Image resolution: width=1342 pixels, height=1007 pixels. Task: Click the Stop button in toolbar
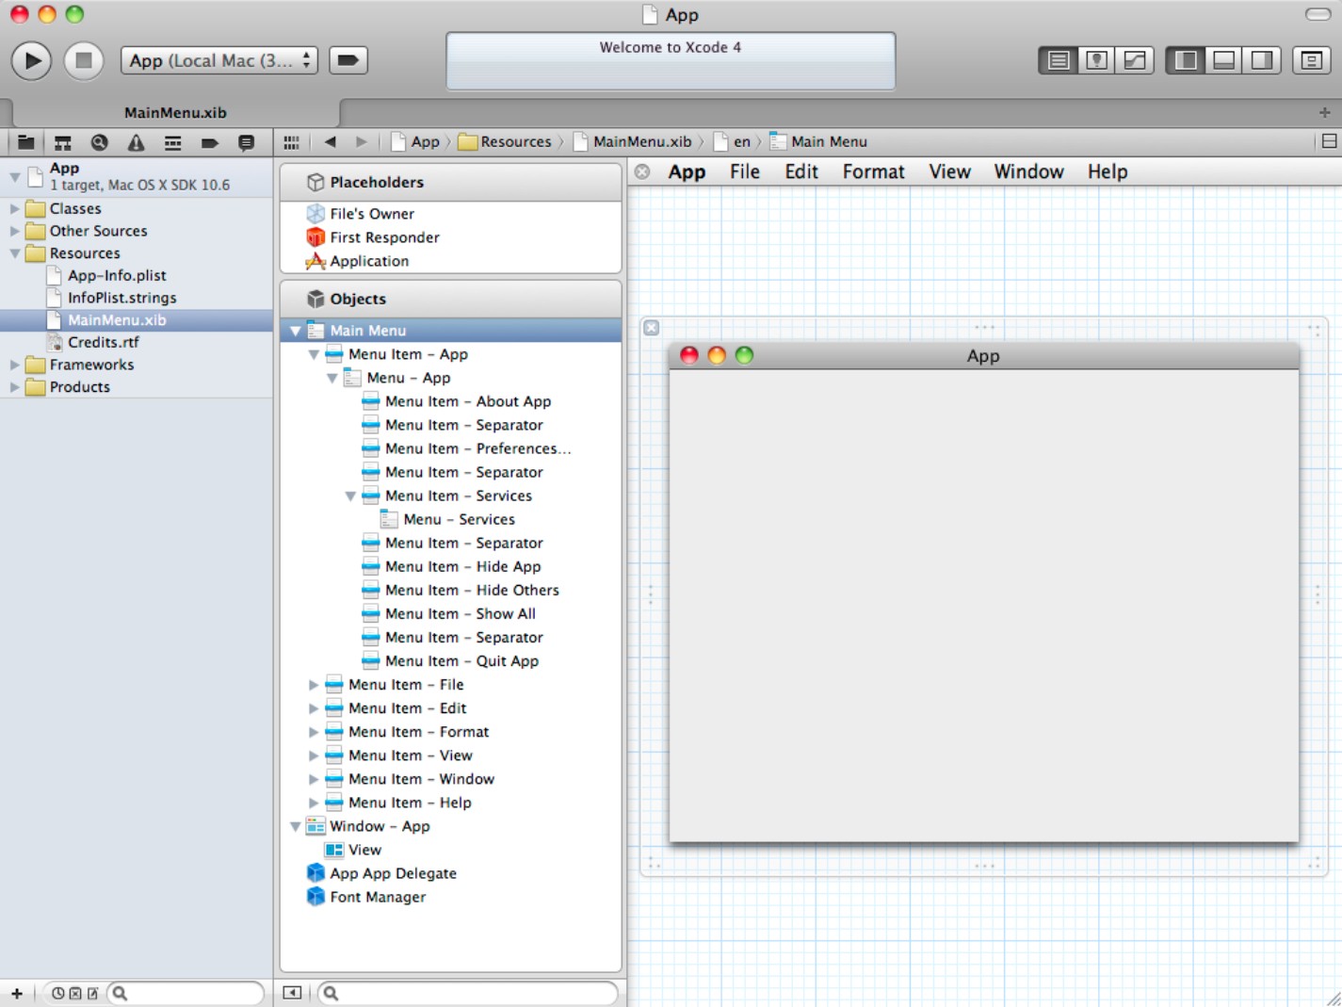tap(84, 60)
